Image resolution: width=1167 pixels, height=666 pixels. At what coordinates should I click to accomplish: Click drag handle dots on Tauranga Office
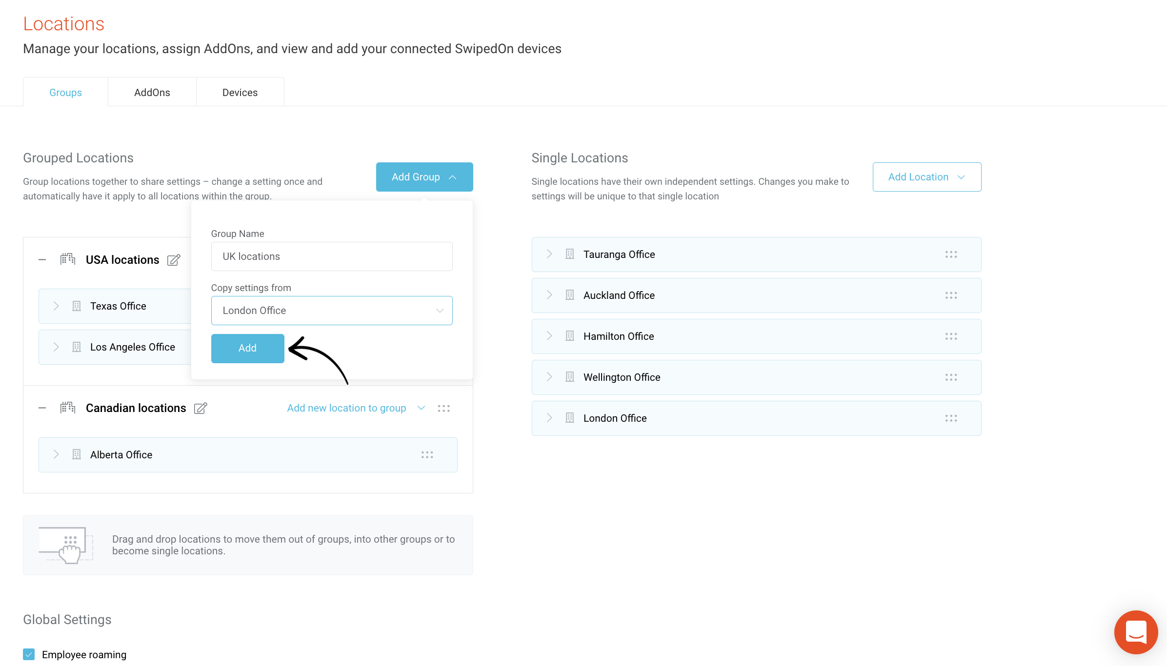pyautogui.click(x=951, y=255)
